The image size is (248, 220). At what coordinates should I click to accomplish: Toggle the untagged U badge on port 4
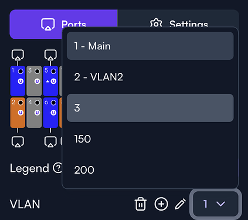(x=37, y=113)
